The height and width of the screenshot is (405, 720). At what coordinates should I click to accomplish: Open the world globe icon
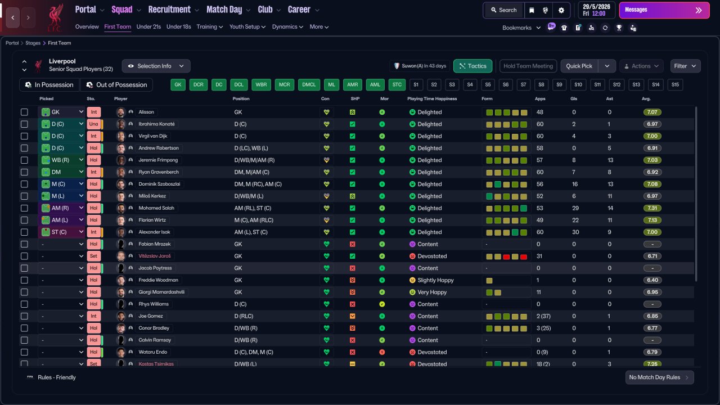click(x=546, y=10)
